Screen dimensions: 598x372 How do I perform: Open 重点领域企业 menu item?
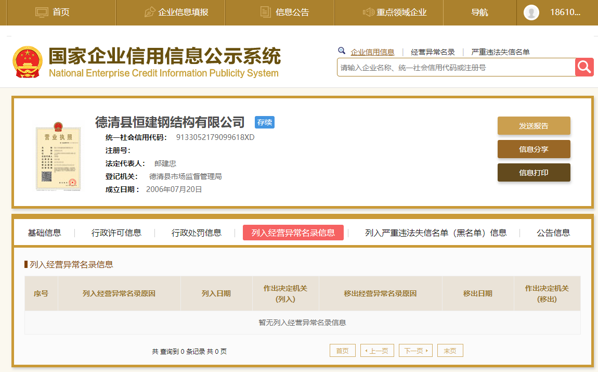401,12
